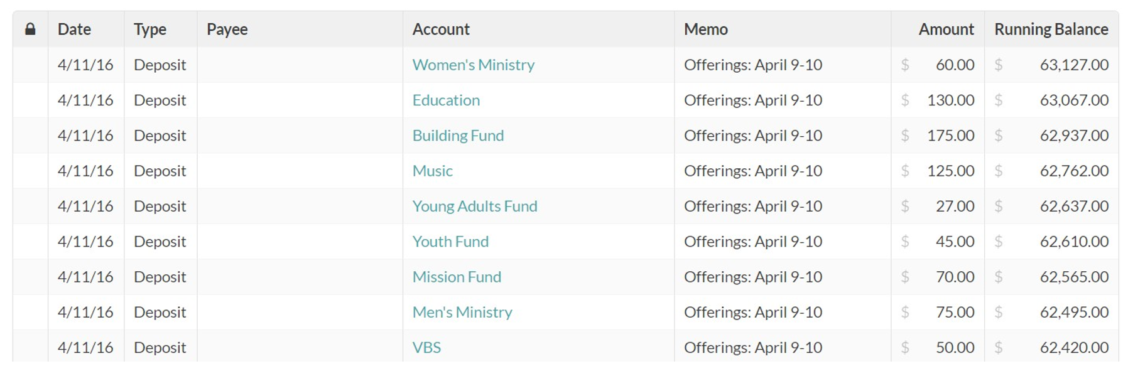
Task: Sort by the Amount column header
Action: click(946, 29)
